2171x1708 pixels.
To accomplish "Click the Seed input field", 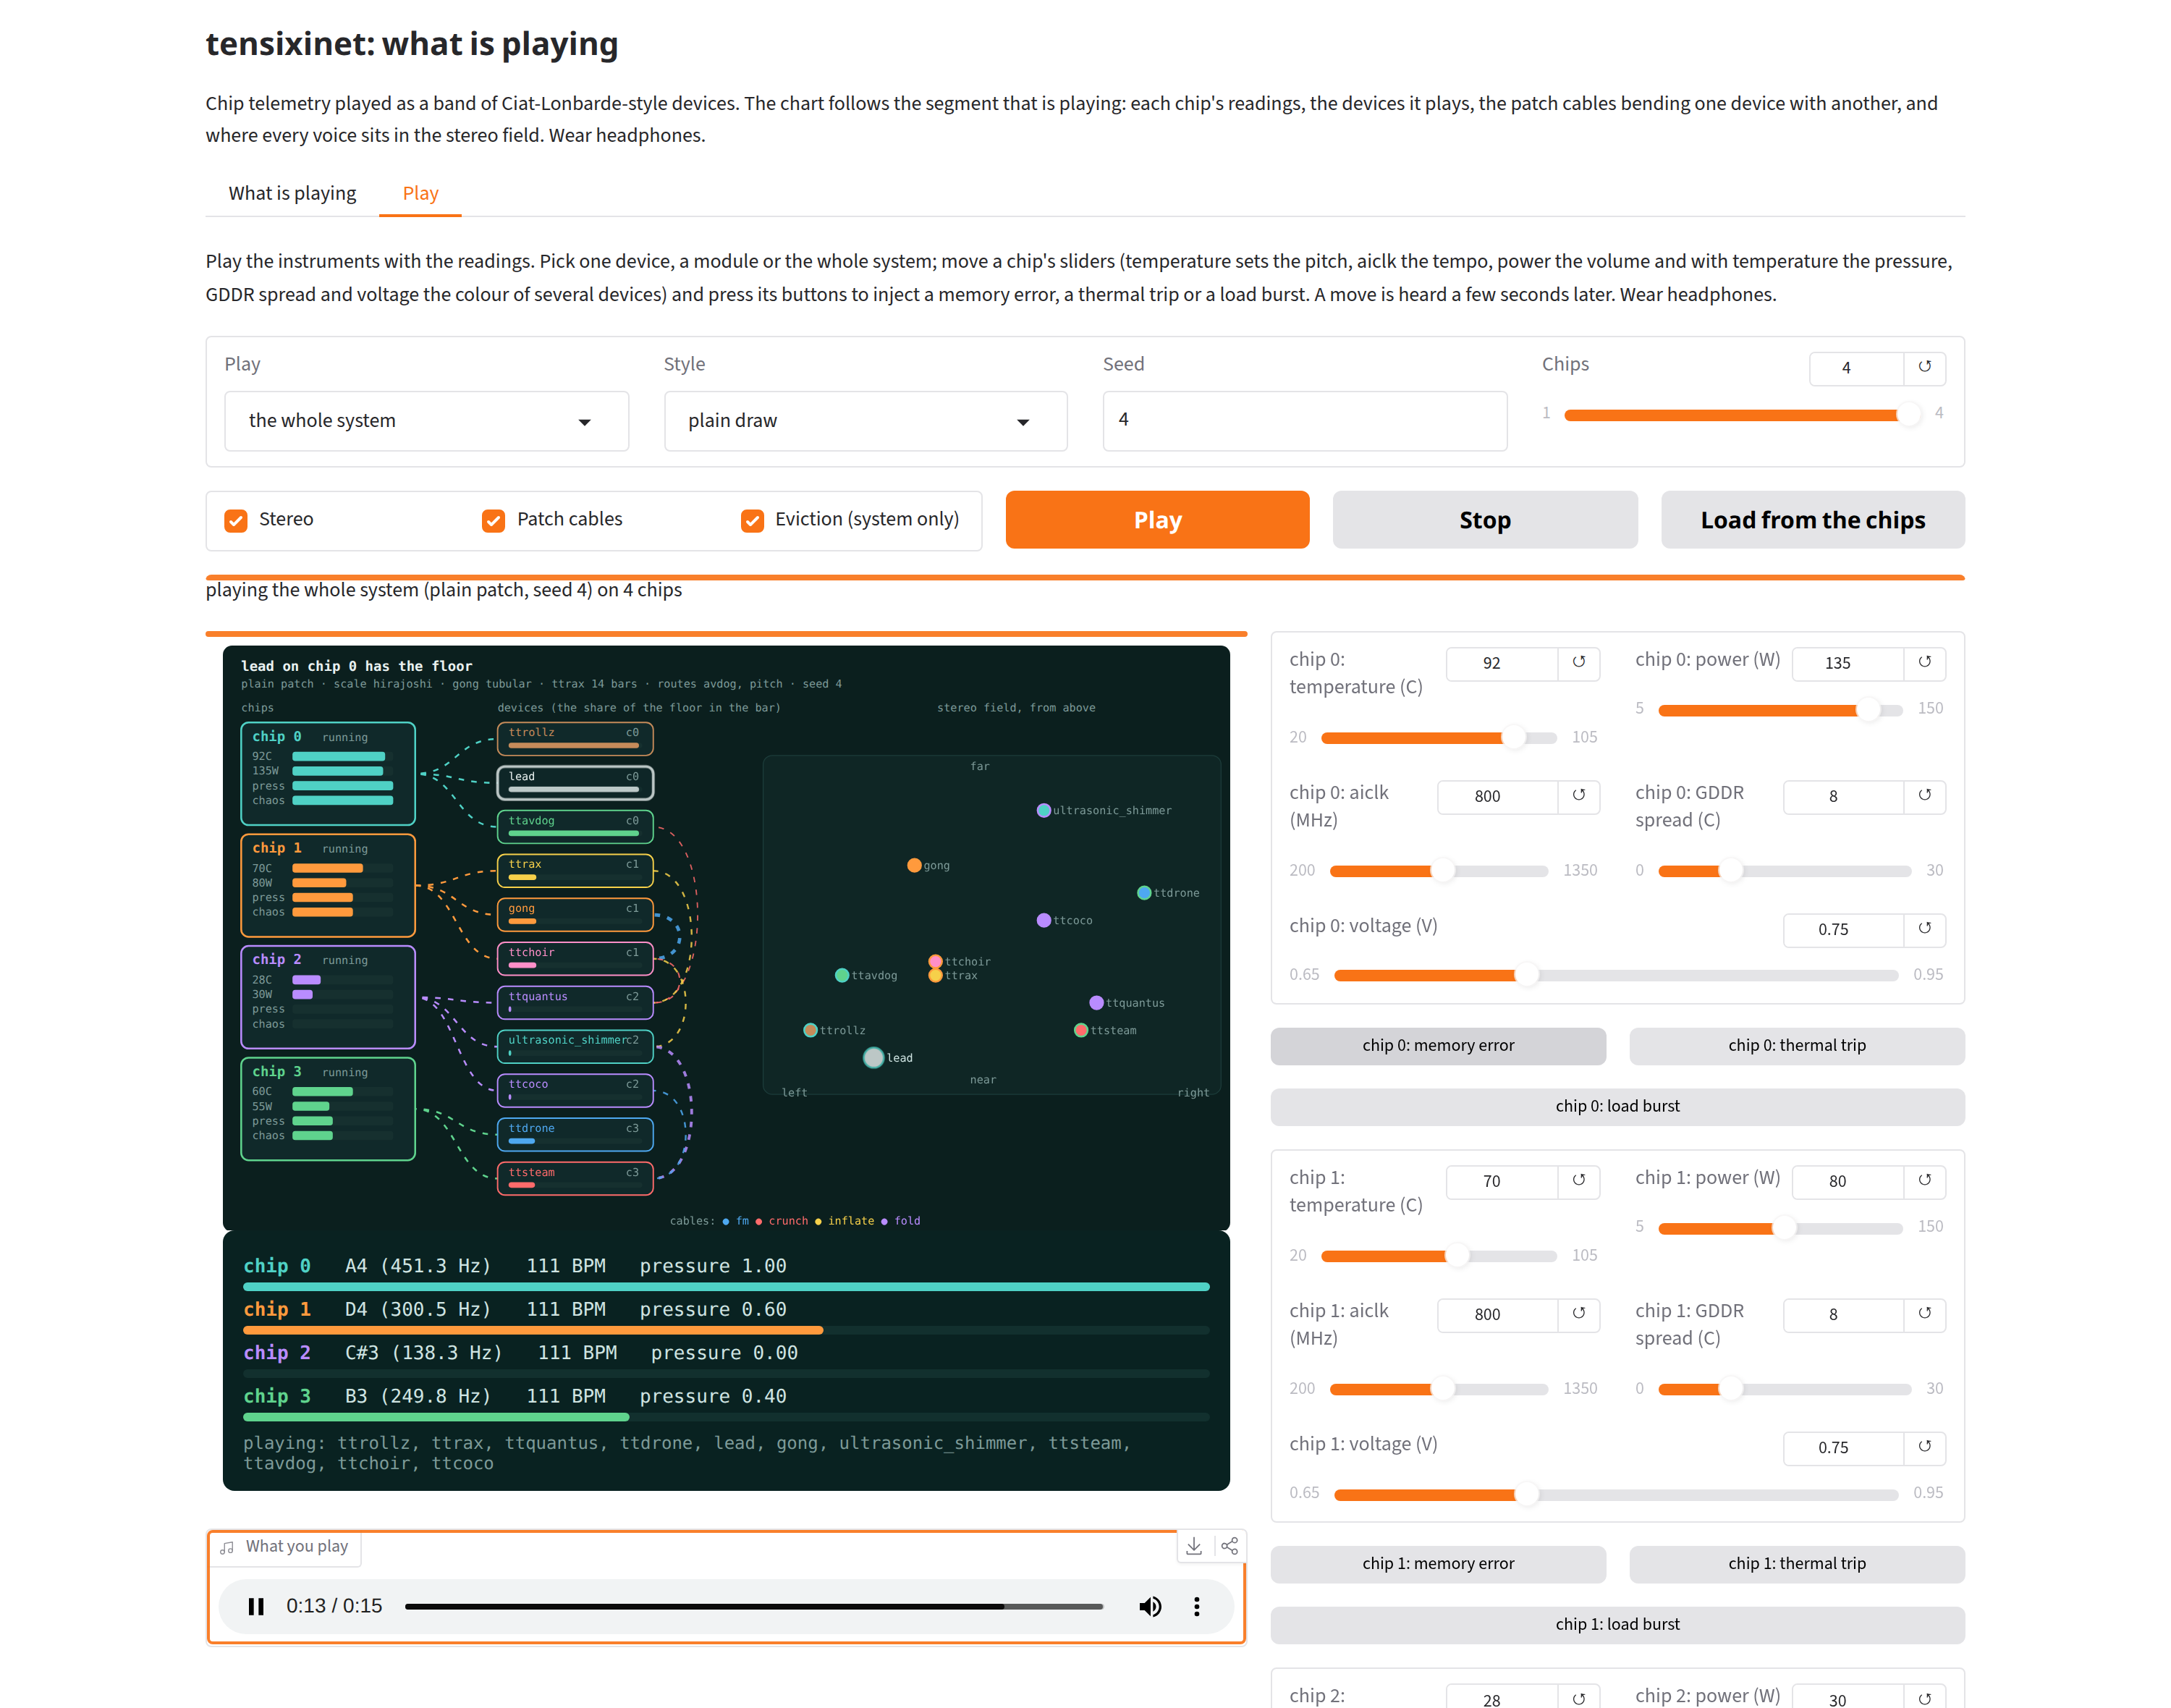I will pyautogui.click(x=1304, y=420).
